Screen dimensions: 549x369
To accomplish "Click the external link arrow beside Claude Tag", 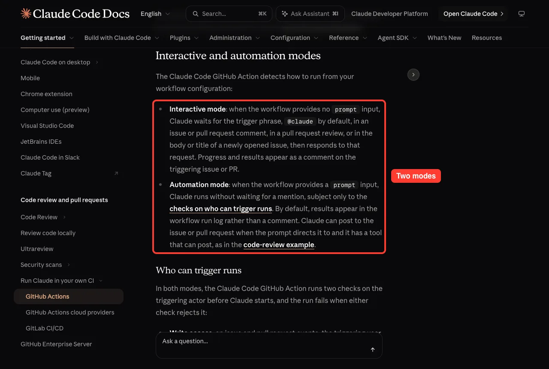I will (116, 173).
